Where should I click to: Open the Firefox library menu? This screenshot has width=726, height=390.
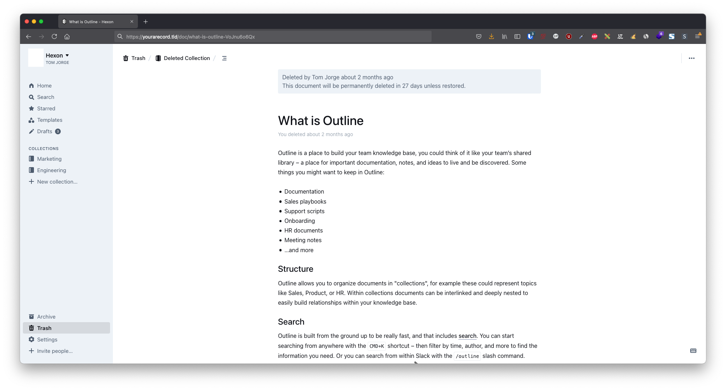coord(504,36)
